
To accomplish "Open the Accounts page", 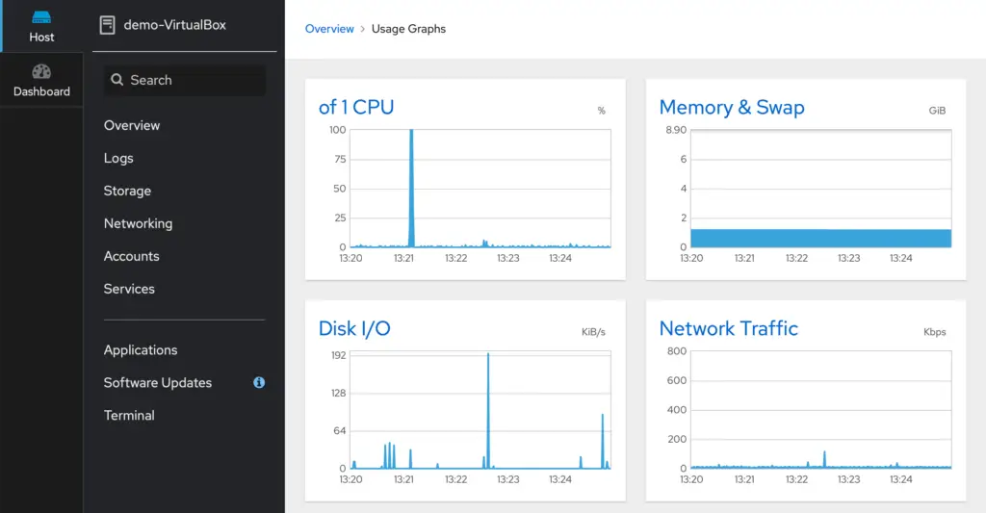I will 131,256.
